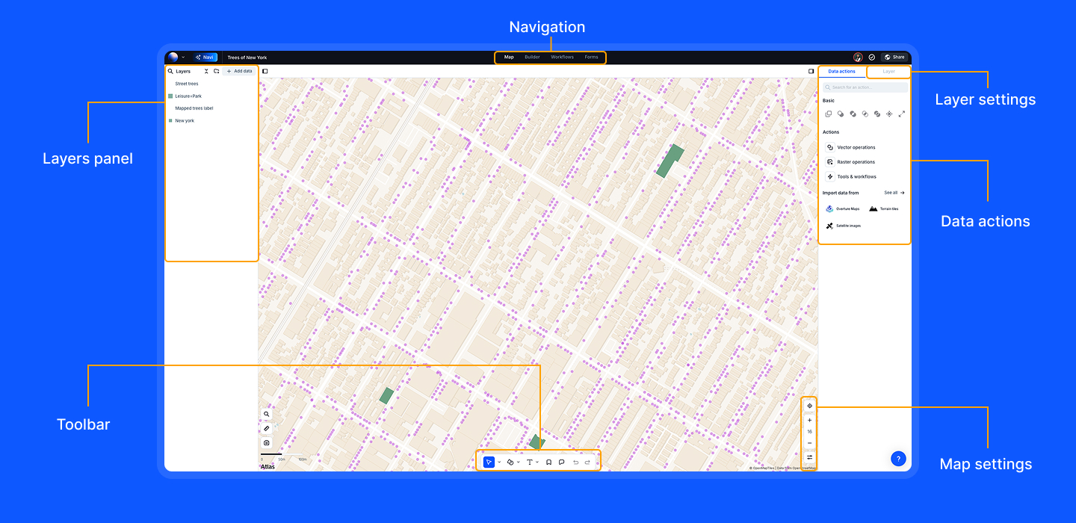Toggle the right sidebar panel icon
Viewport: 1076px width, 523px height.
(811, 72)
